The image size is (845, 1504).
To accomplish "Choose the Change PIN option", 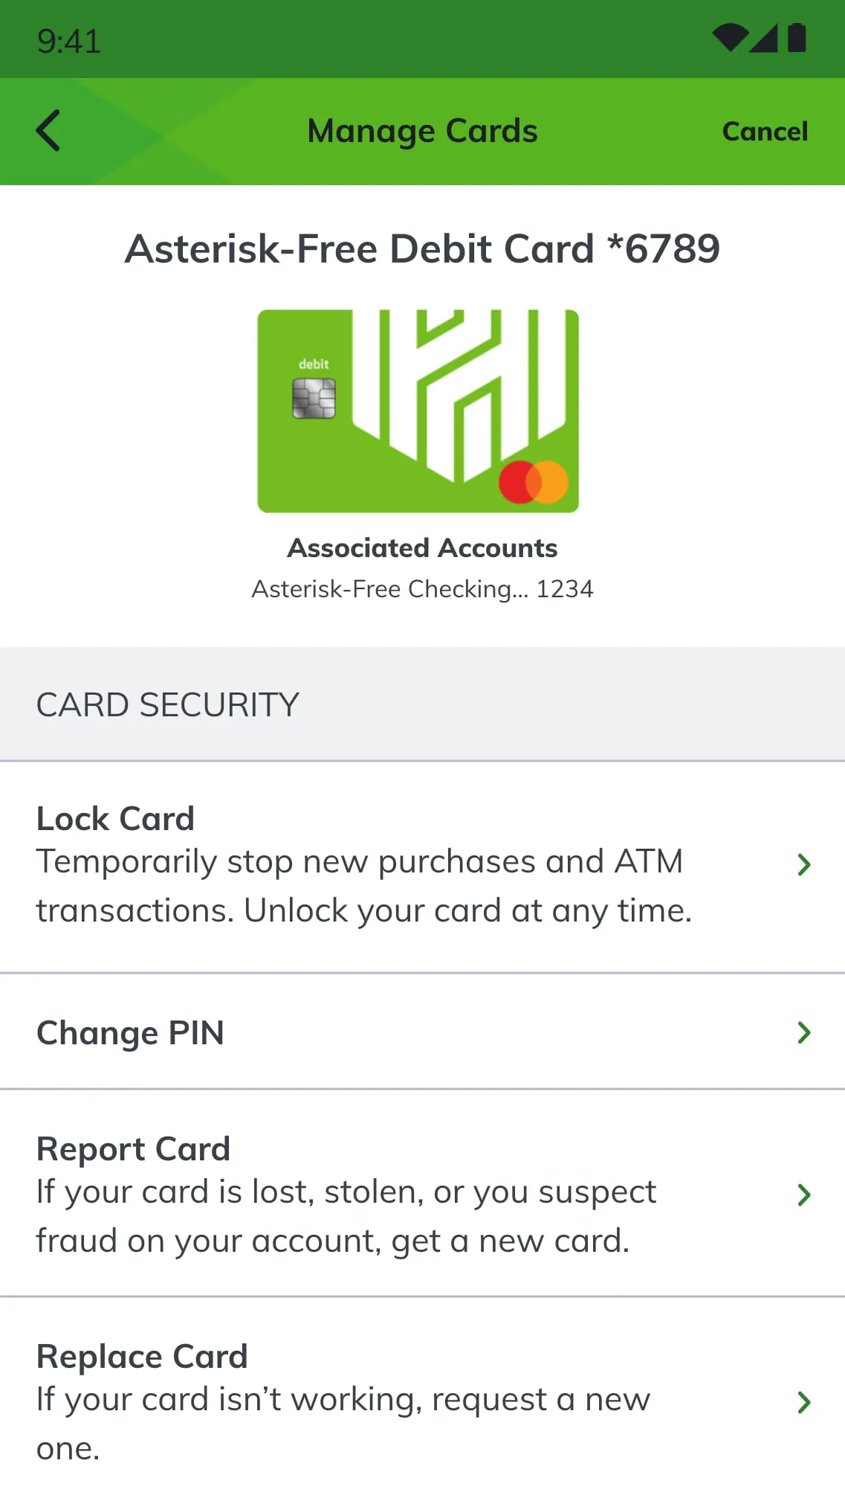I will [x=131, y=1032].
